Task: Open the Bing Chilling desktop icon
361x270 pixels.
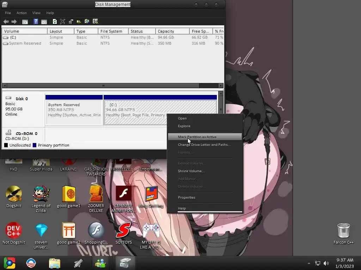Action: [151, 197]
